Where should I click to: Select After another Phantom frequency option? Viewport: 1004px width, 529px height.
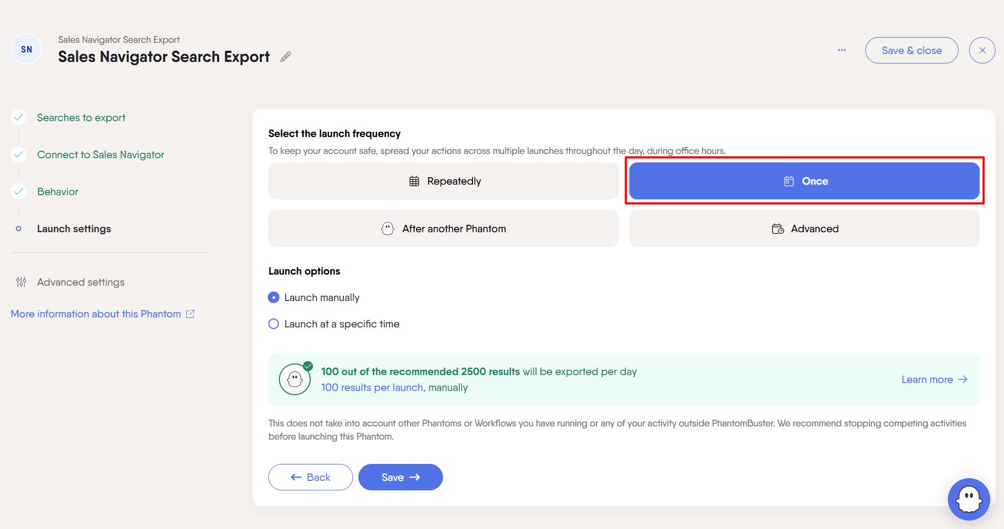coord(444,229)
